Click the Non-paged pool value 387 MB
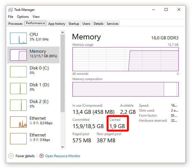The image size is (192, 168). click(x=106, y=140)
